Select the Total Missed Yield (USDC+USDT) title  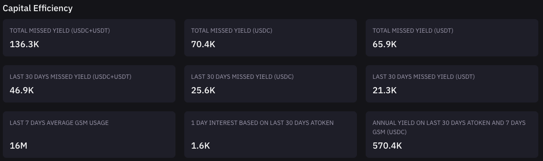point(60,31)
